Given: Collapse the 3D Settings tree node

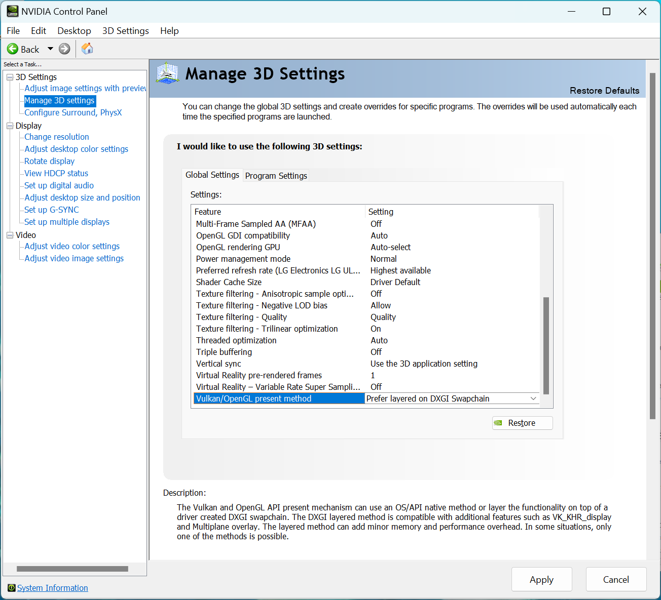Looking at the screenshot, I should 9,77.
